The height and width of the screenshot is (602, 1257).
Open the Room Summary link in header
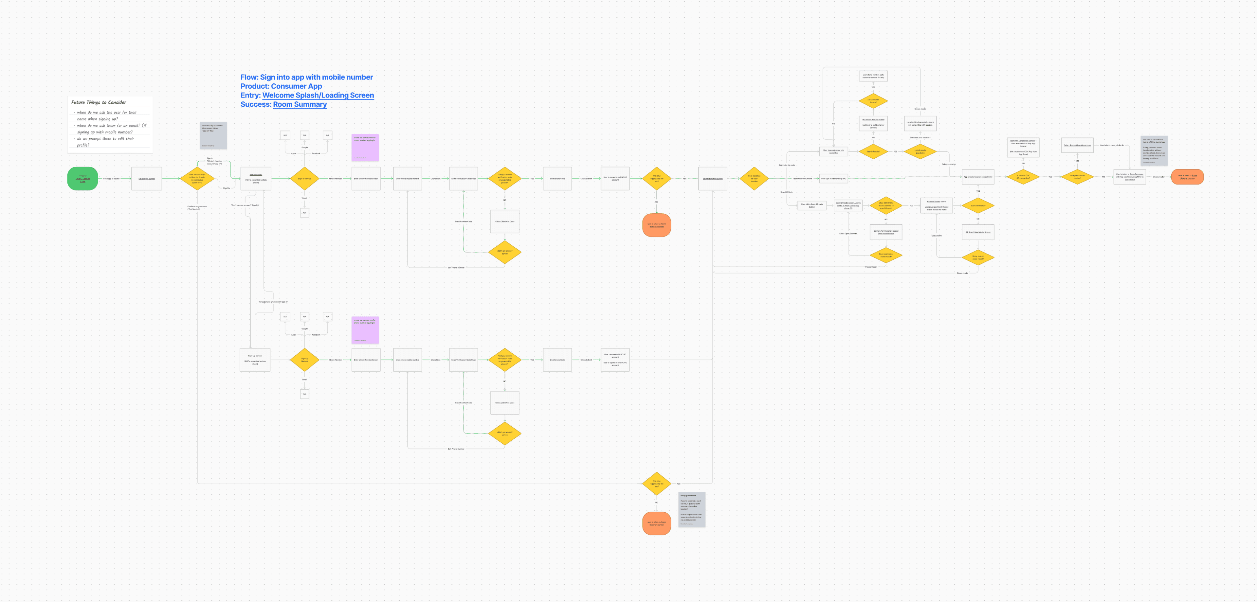click(300, 104)
